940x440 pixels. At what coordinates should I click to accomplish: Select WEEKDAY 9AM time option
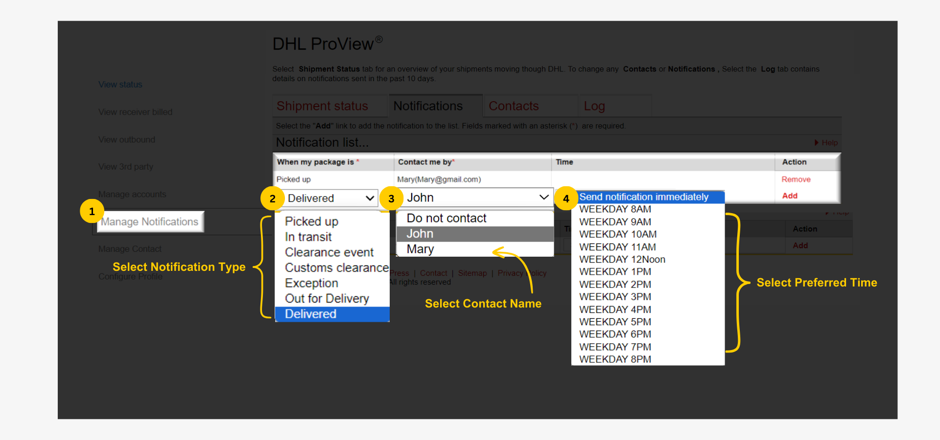coord(648,222)
